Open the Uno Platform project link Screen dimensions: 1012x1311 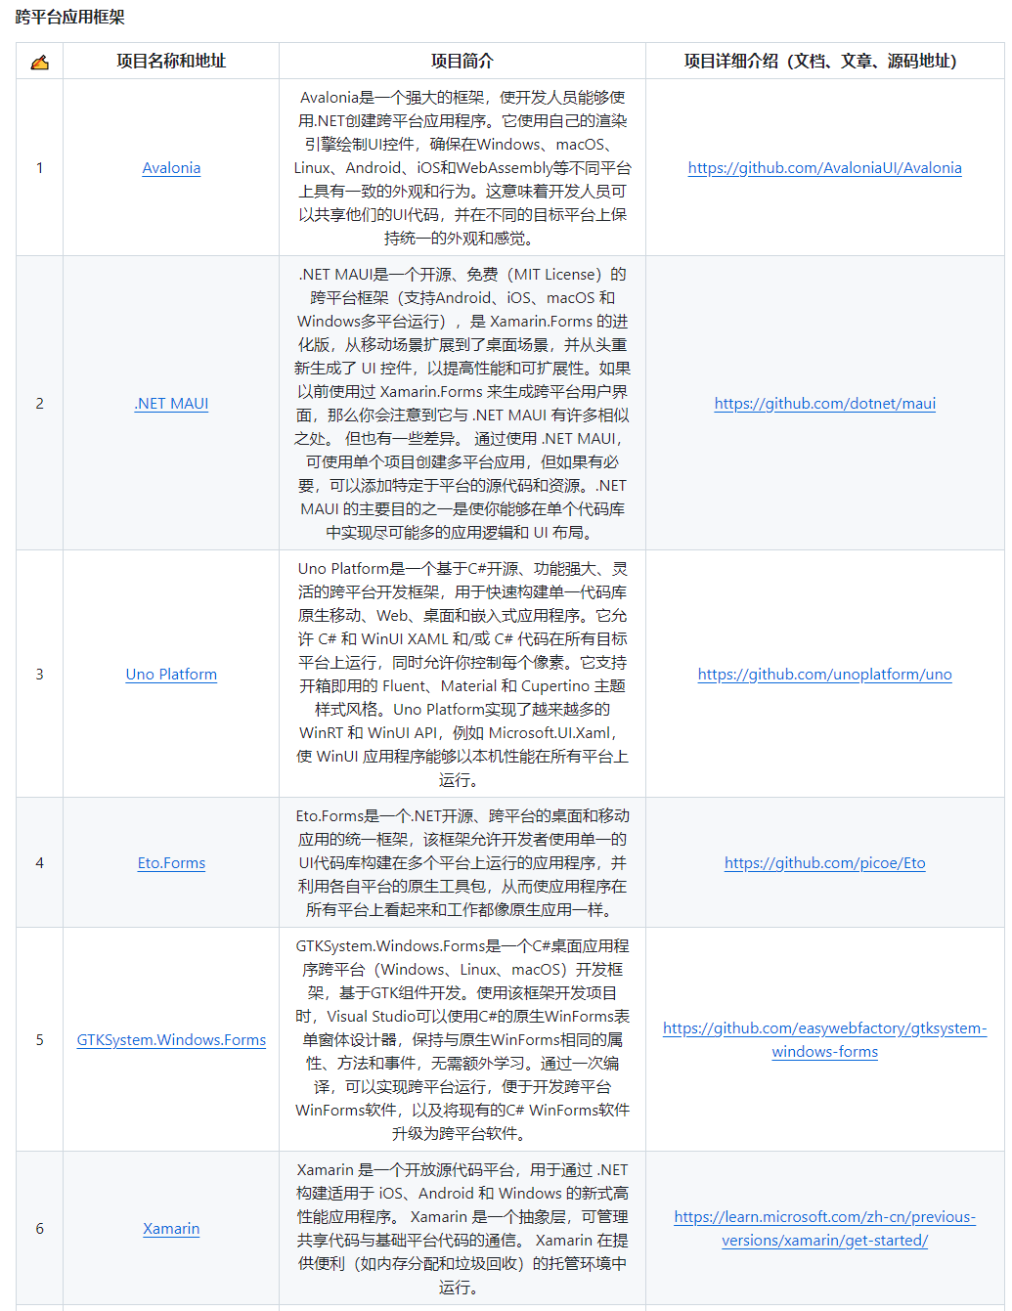[x=171, y=675]
